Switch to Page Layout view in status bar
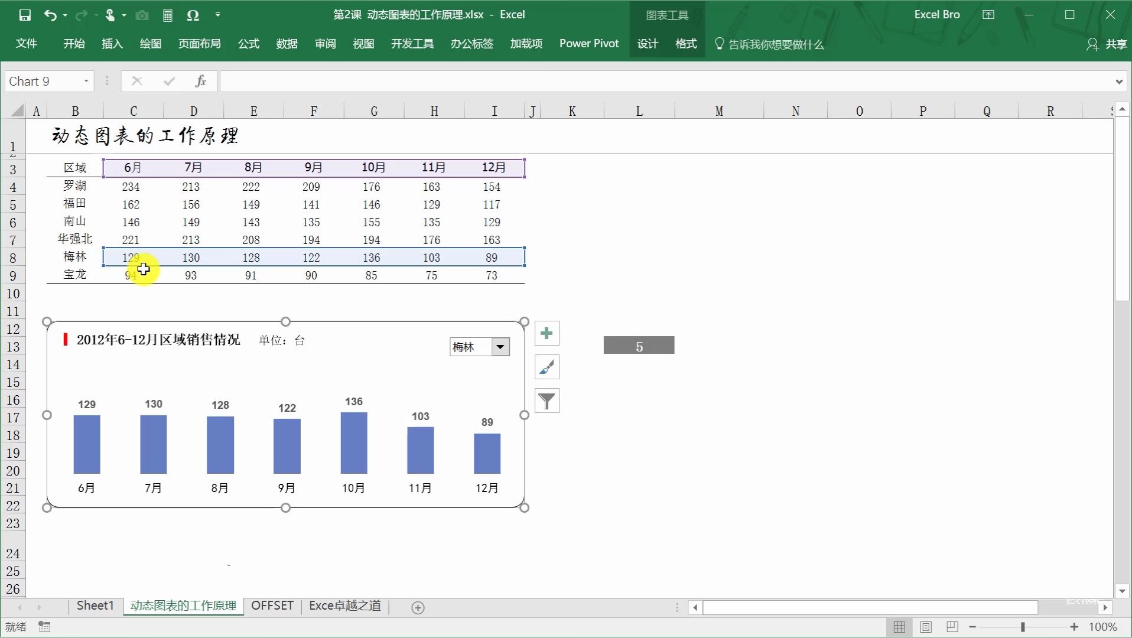Image resolution: width=1132 pixels, height=638 pixels. tap(925, 627)
